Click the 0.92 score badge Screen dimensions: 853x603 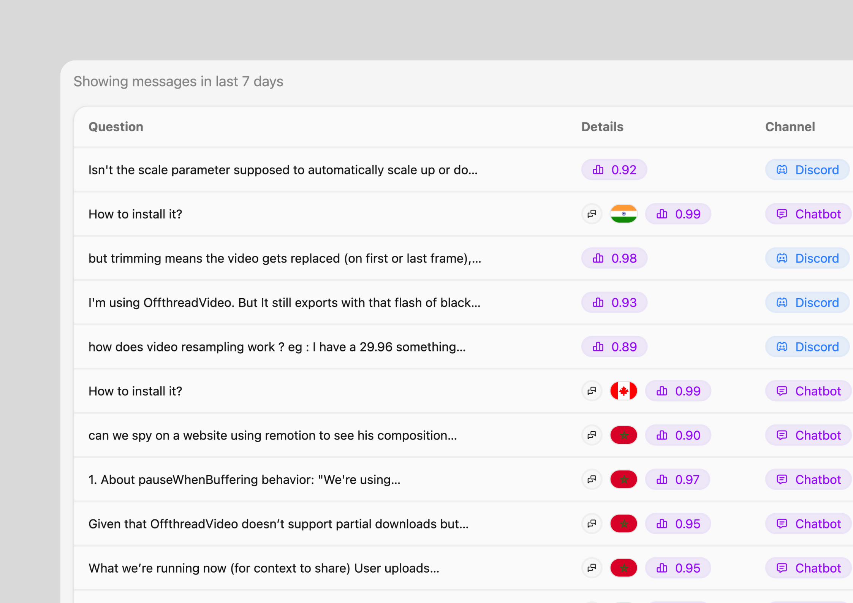[x=614, y=170]
